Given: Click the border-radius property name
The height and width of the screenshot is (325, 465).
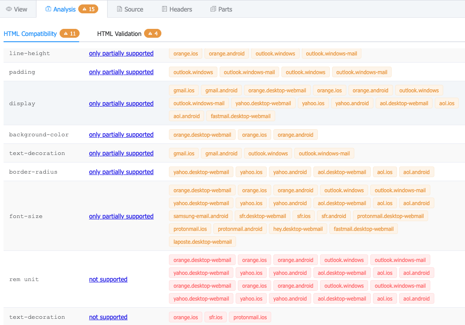Looking at the screenshot, I should (x=33, y=172).
